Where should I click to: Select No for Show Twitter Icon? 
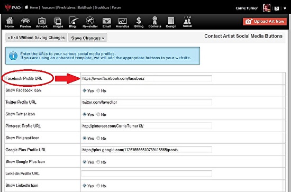point(98,114)
